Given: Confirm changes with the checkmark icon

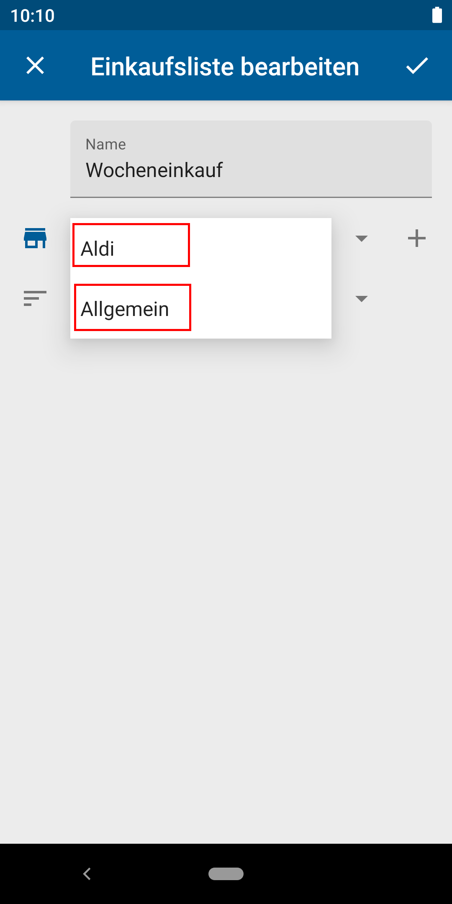Looking at the screenshot, I should [417, 66].
